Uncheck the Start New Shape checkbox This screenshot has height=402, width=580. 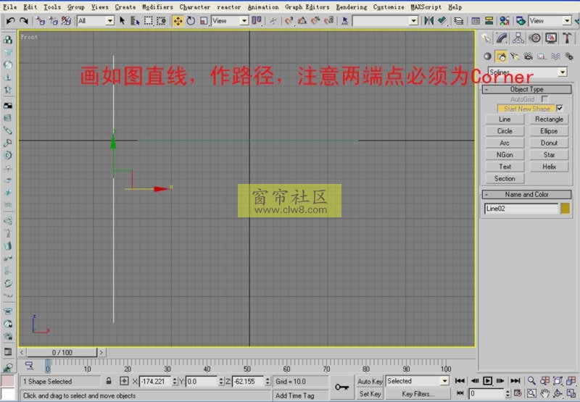(x=560, y=108)
